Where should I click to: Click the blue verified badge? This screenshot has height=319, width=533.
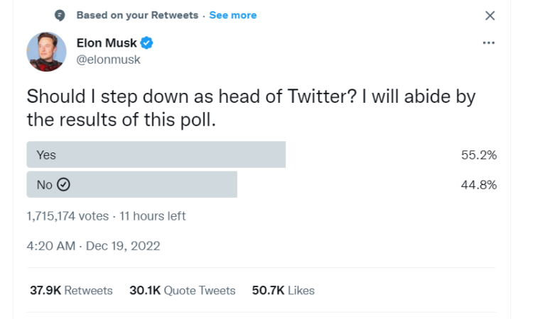[146, 43]
